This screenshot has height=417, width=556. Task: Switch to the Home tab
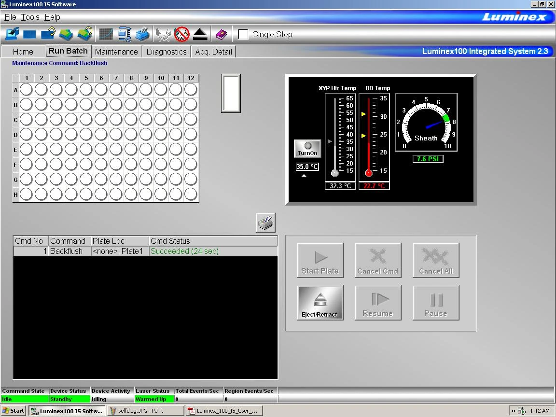23,52
